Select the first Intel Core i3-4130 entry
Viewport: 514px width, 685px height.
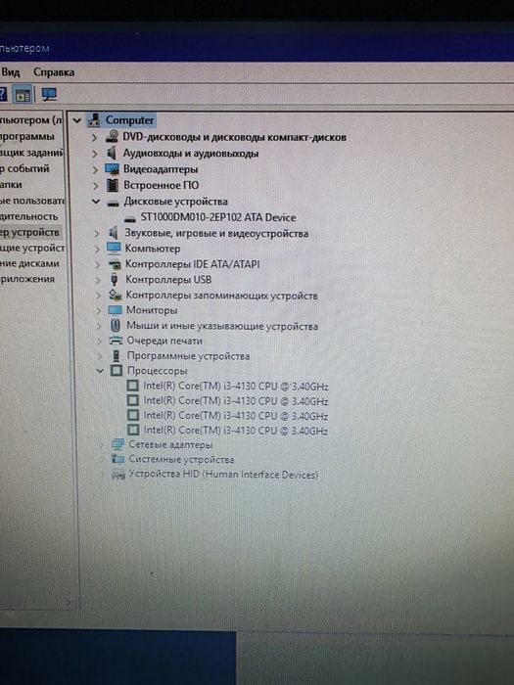[236, 387]
